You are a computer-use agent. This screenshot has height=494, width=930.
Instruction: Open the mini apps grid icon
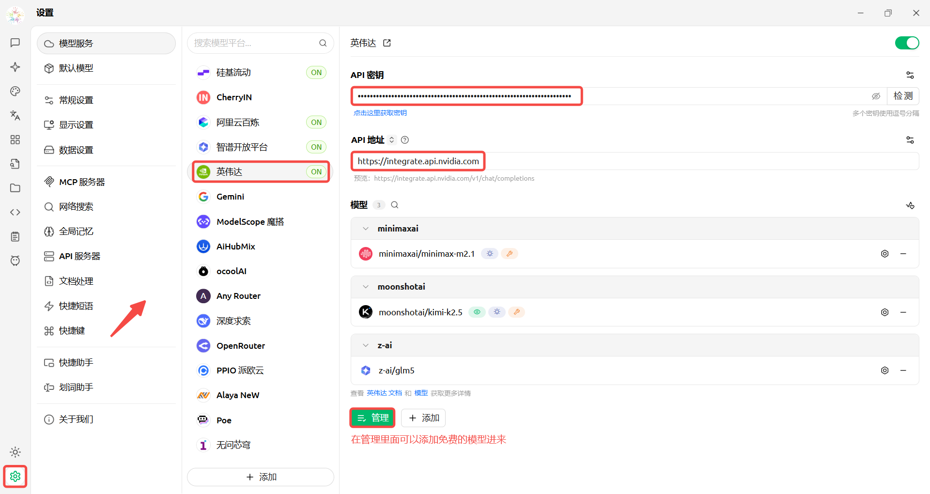click(x=15, y=139)
